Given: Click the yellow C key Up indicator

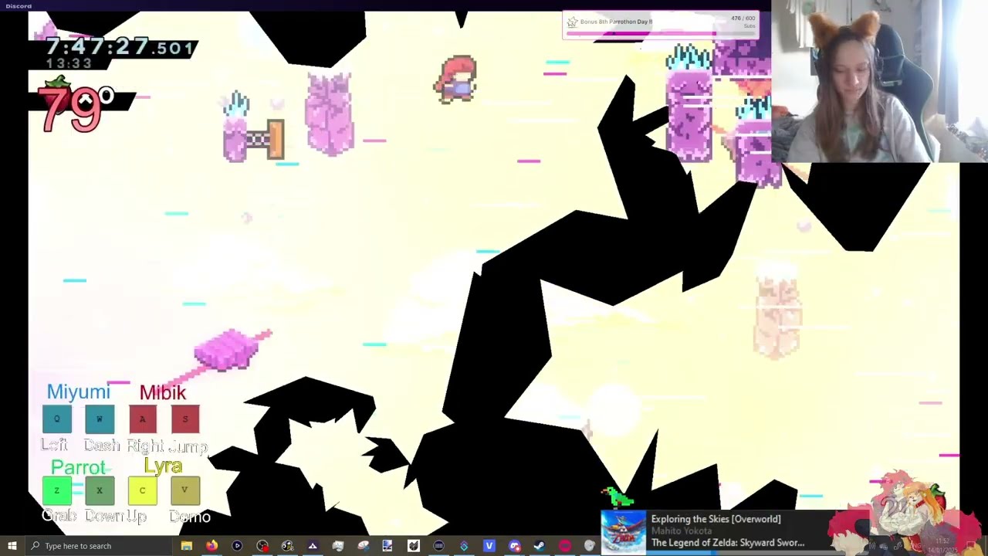Looking at the screenshot, I should tap(142, 490).
